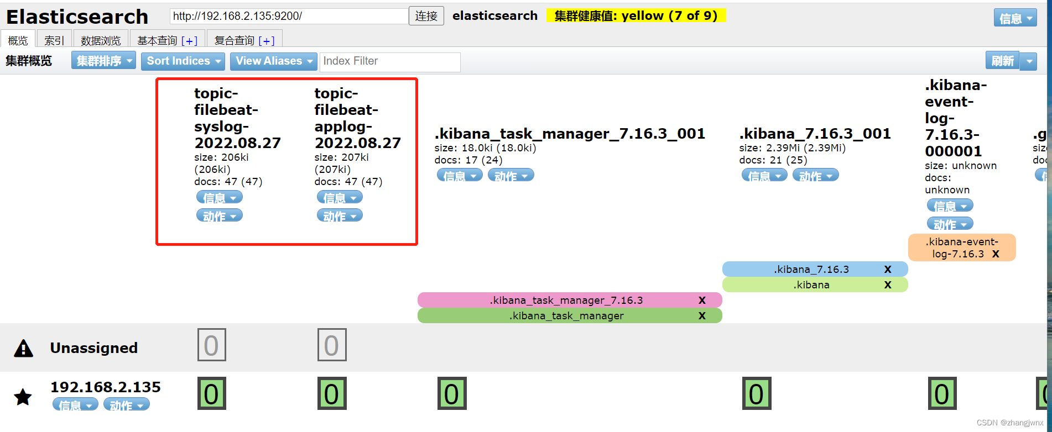Remove the .kibana alias with X
The height and width of the screenshot is (432, 1052).
coord(888,285)
